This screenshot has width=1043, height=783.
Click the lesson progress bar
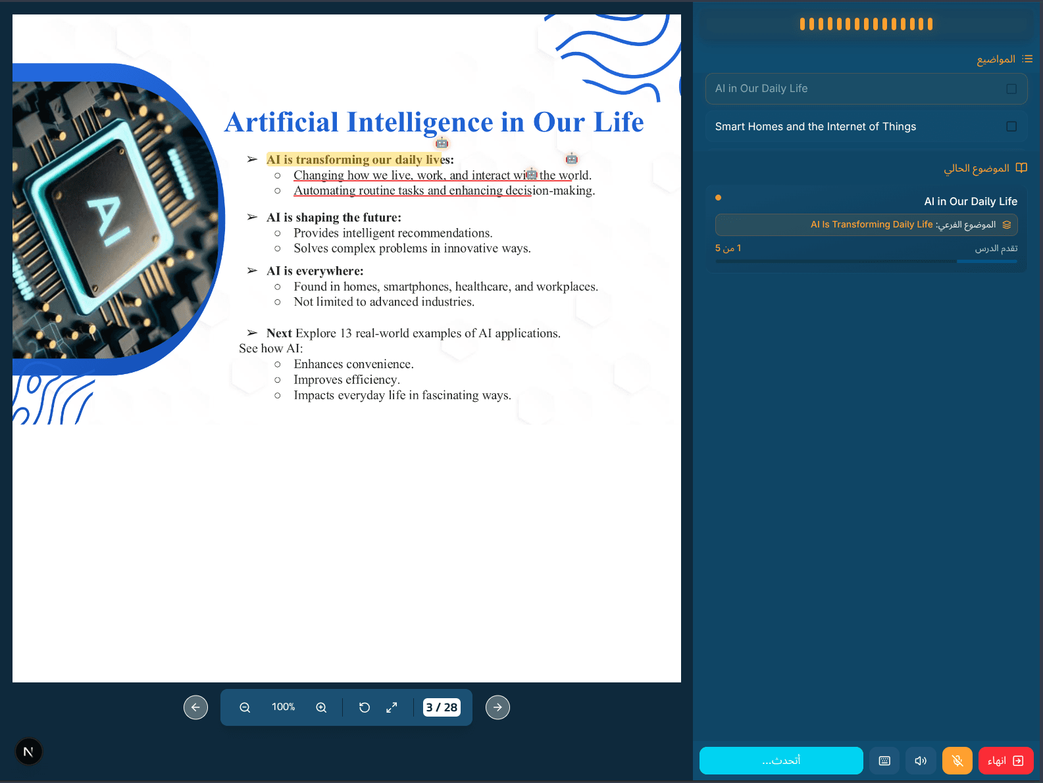pyautogui.click(x=866, y=262)
